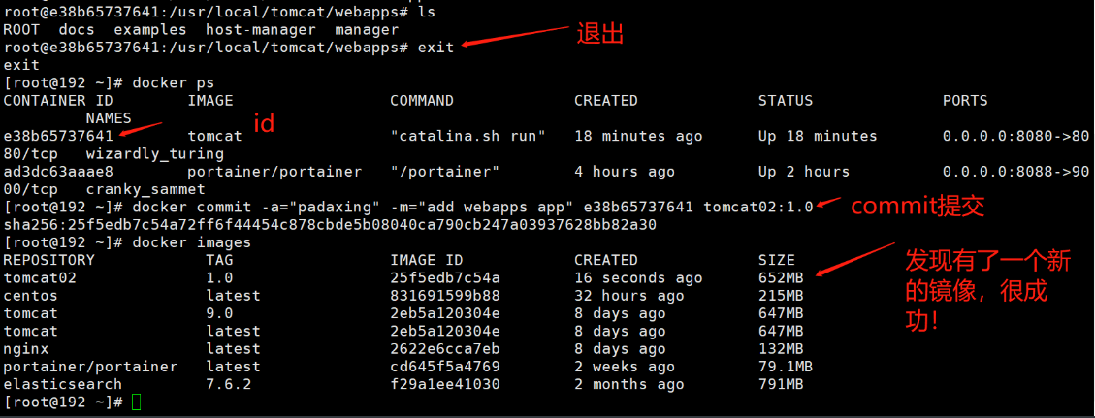This screenshot has height=418, width=1095.
Task: Click the "catalina.sh run" command value
Action: [x=467, y=136]
